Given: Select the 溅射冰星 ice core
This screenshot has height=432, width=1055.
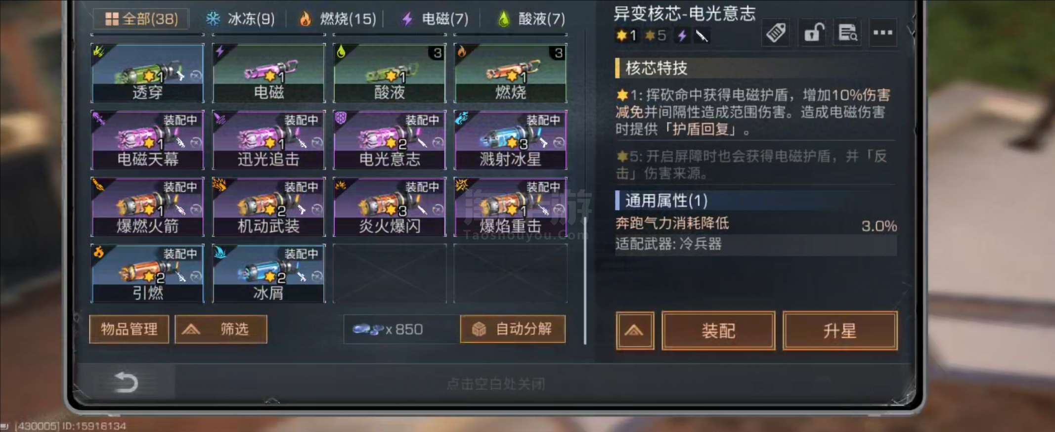Looking at the screenshot, I should (x=510, y=140).
